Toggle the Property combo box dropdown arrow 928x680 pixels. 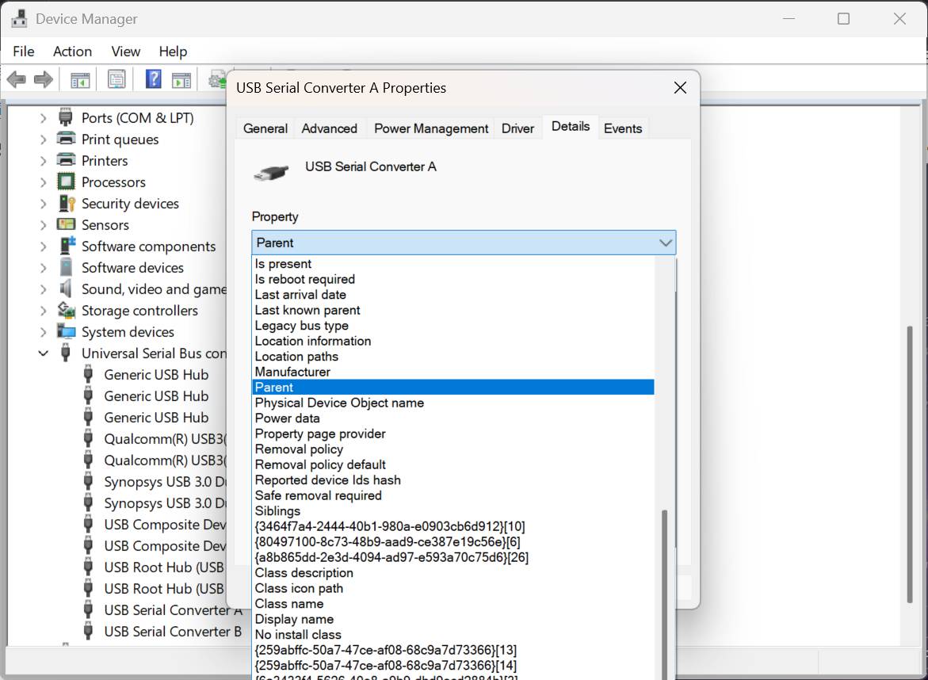[665, 243]
